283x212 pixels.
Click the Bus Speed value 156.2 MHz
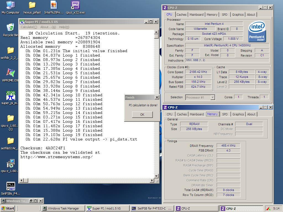(198, 82)
